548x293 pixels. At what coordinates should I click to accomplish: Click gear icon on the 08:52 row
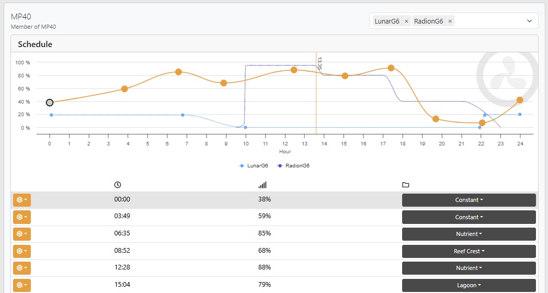tap(21, 251)
